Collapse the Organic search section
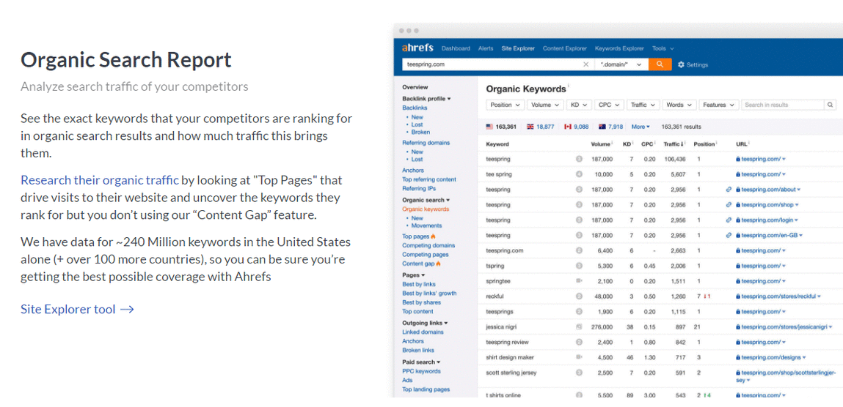 click(426, 200)
